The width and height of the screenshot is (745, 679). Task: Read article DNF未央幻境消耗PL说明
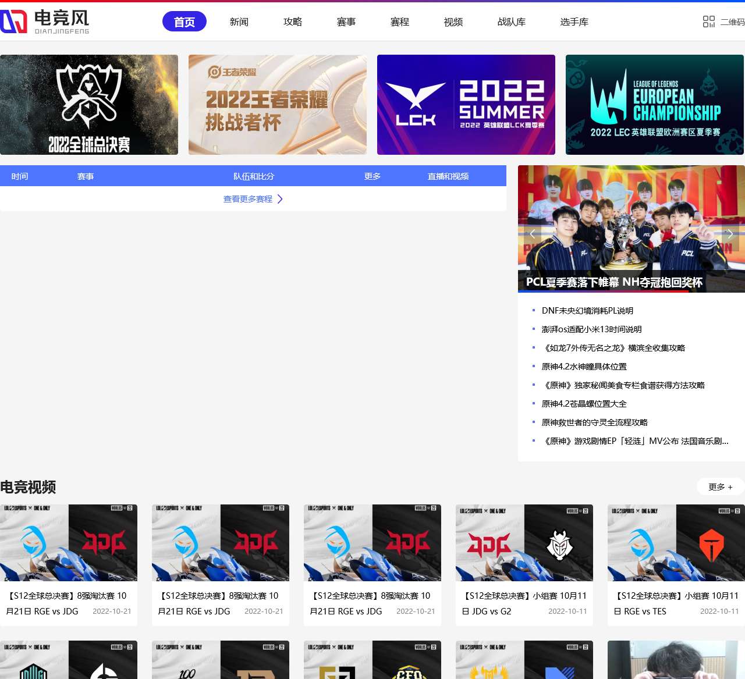click(587, 311)
